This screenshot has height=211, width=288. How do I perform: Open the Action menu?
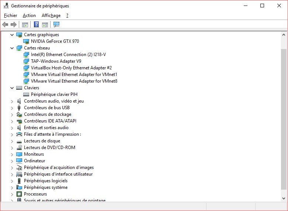pos(29,15)
